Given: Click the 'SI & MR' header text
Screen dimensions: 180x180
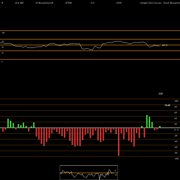Looking at the screenshot, I should 19,3.
